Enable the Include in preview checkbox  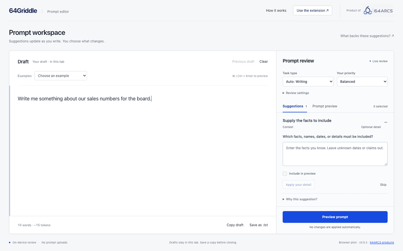pos(285,174)
